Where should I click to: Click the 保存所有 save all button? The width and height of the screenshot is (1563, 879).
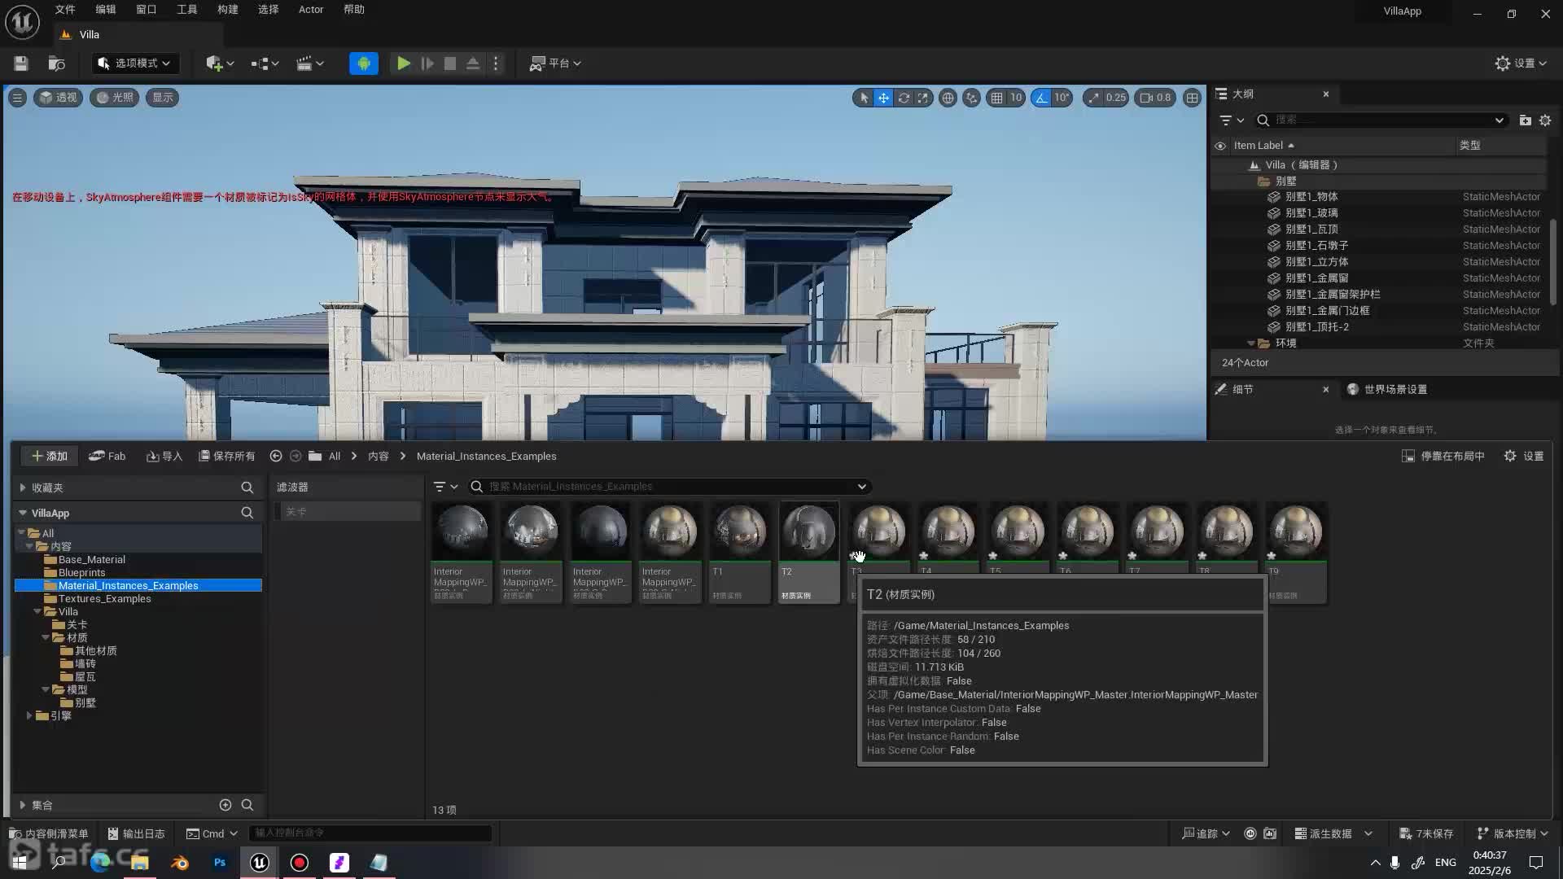point(227,457)
